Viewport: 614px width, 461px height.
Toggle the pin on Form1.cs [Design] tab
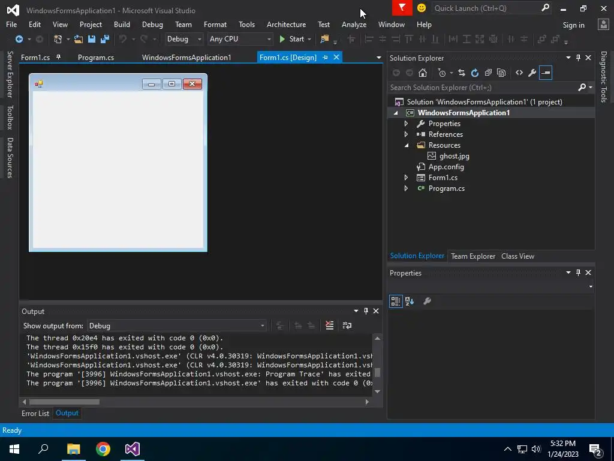[325, 57]
